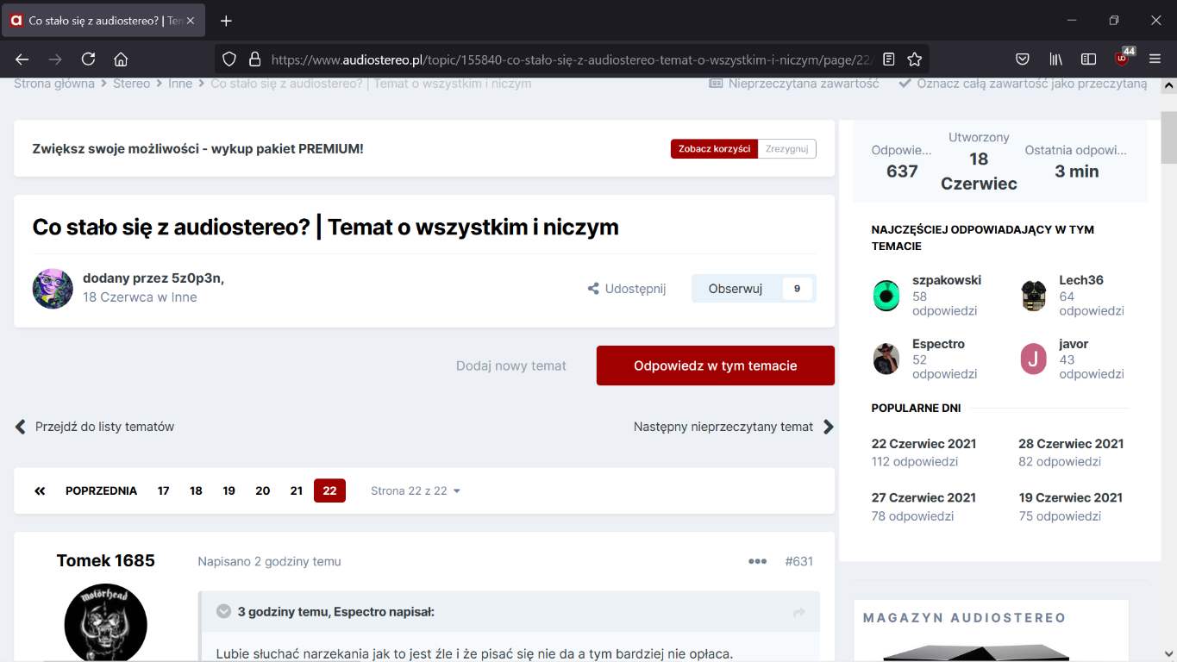Viewport: 1177px width, 662px height.
Task: Go to page 17 in pagination
Action: pos(164,491)
